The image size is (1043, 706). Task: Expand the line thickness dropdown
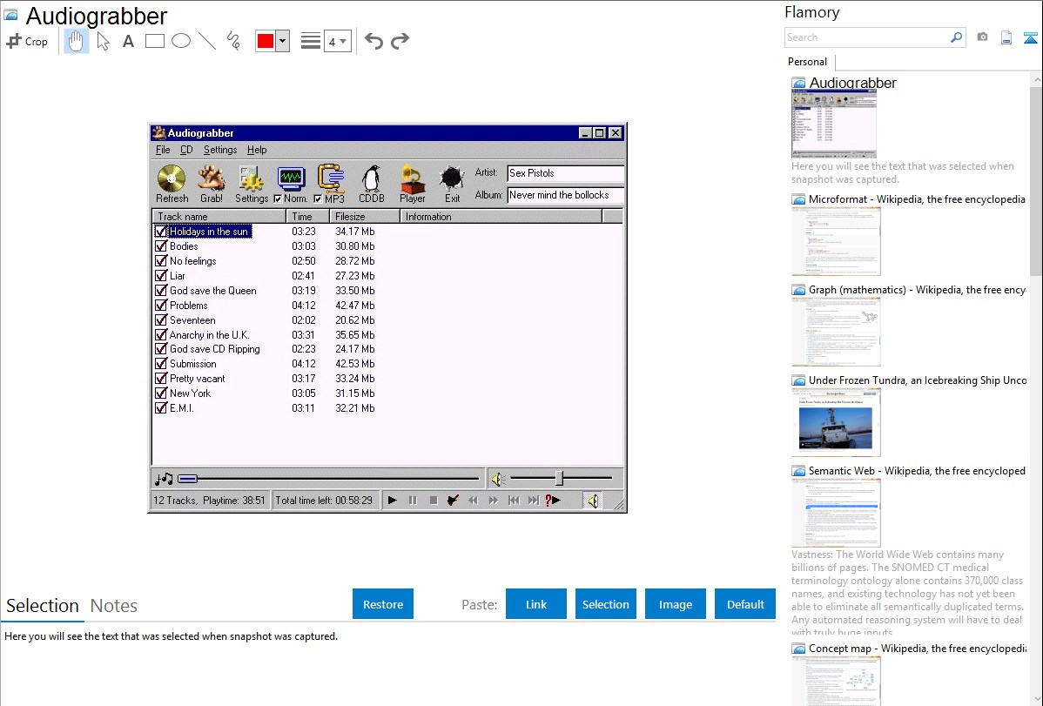click(337, 41)
